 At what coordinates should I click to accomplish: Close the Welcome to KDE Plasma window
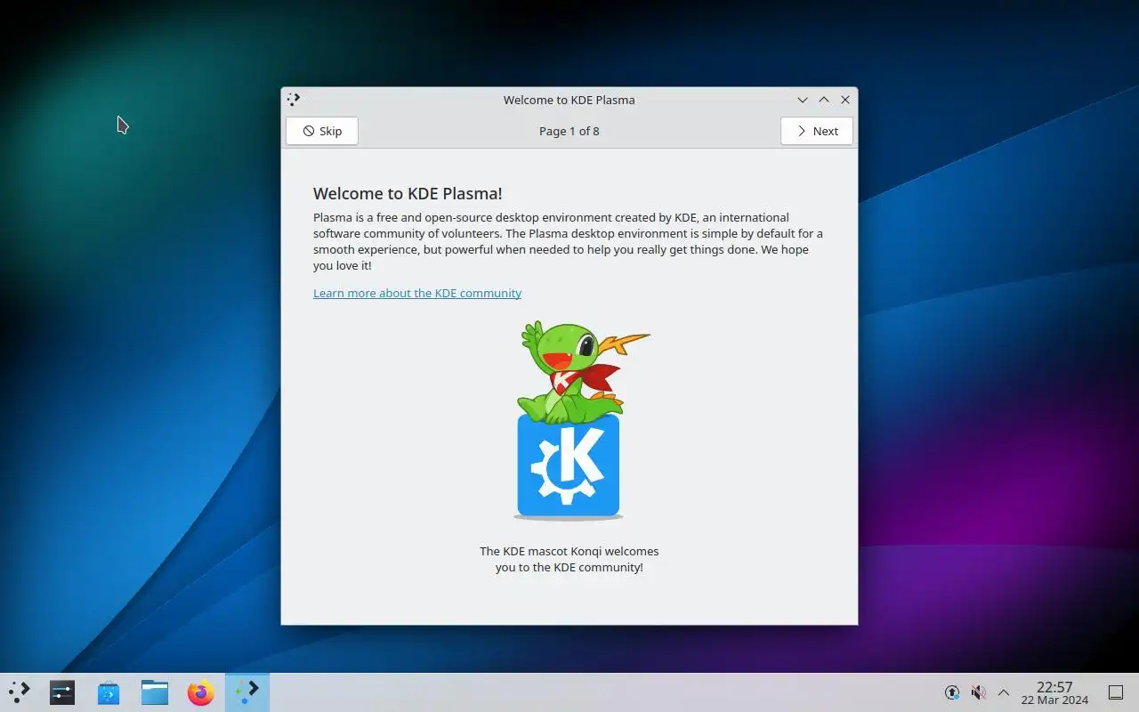(845, 100)
